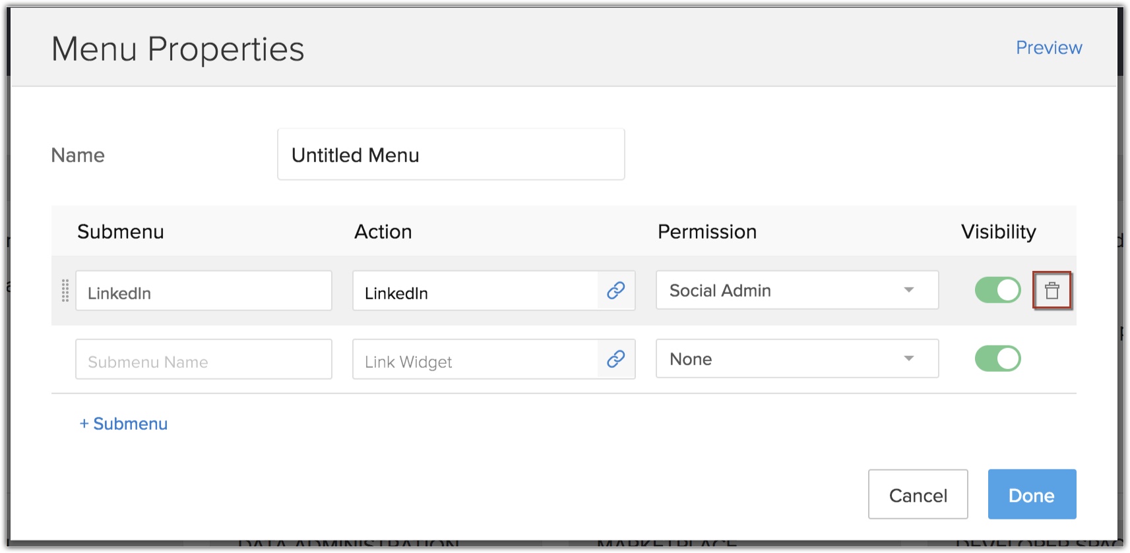Delete the LinkedIn submenu with trash icon
This screenshot has height=553, width=1130.
pos(1052,291)
